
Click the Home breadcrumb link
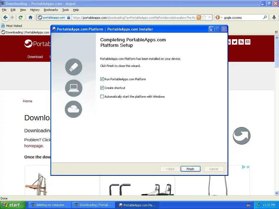point(28,101)
